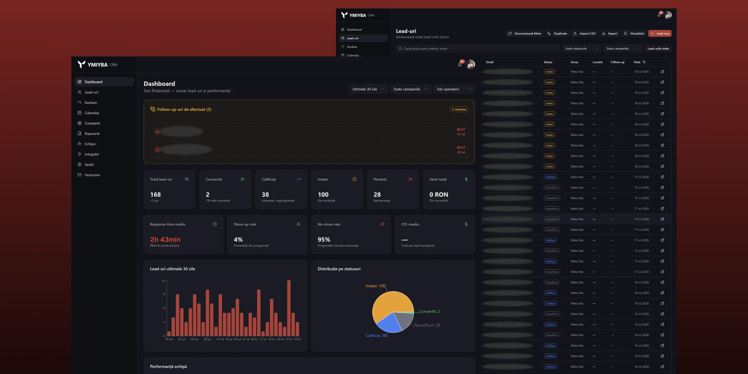
Task: Click the follow-up phone icon
Action: tap(153, 109)
